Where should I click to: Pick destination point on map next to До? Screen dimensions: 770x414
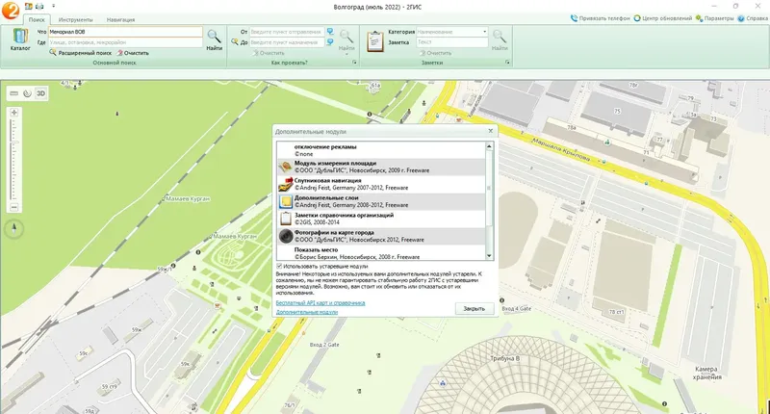coord(330,42)
